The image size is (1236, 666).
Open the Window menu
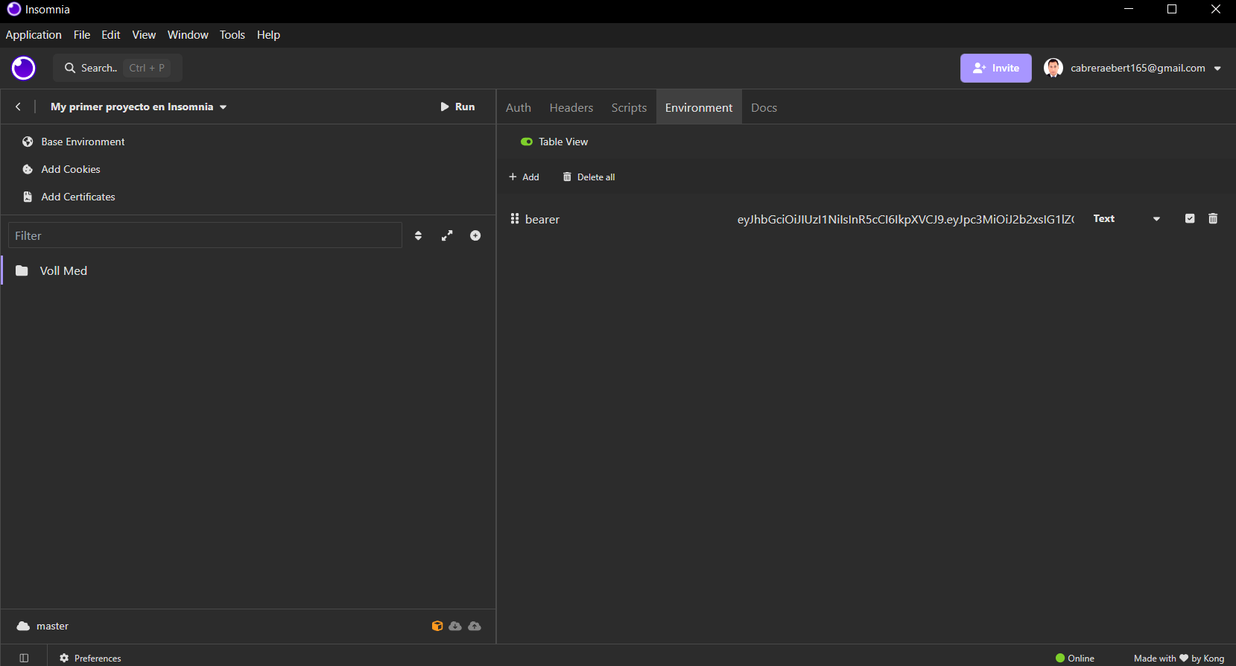pos(188,35)
